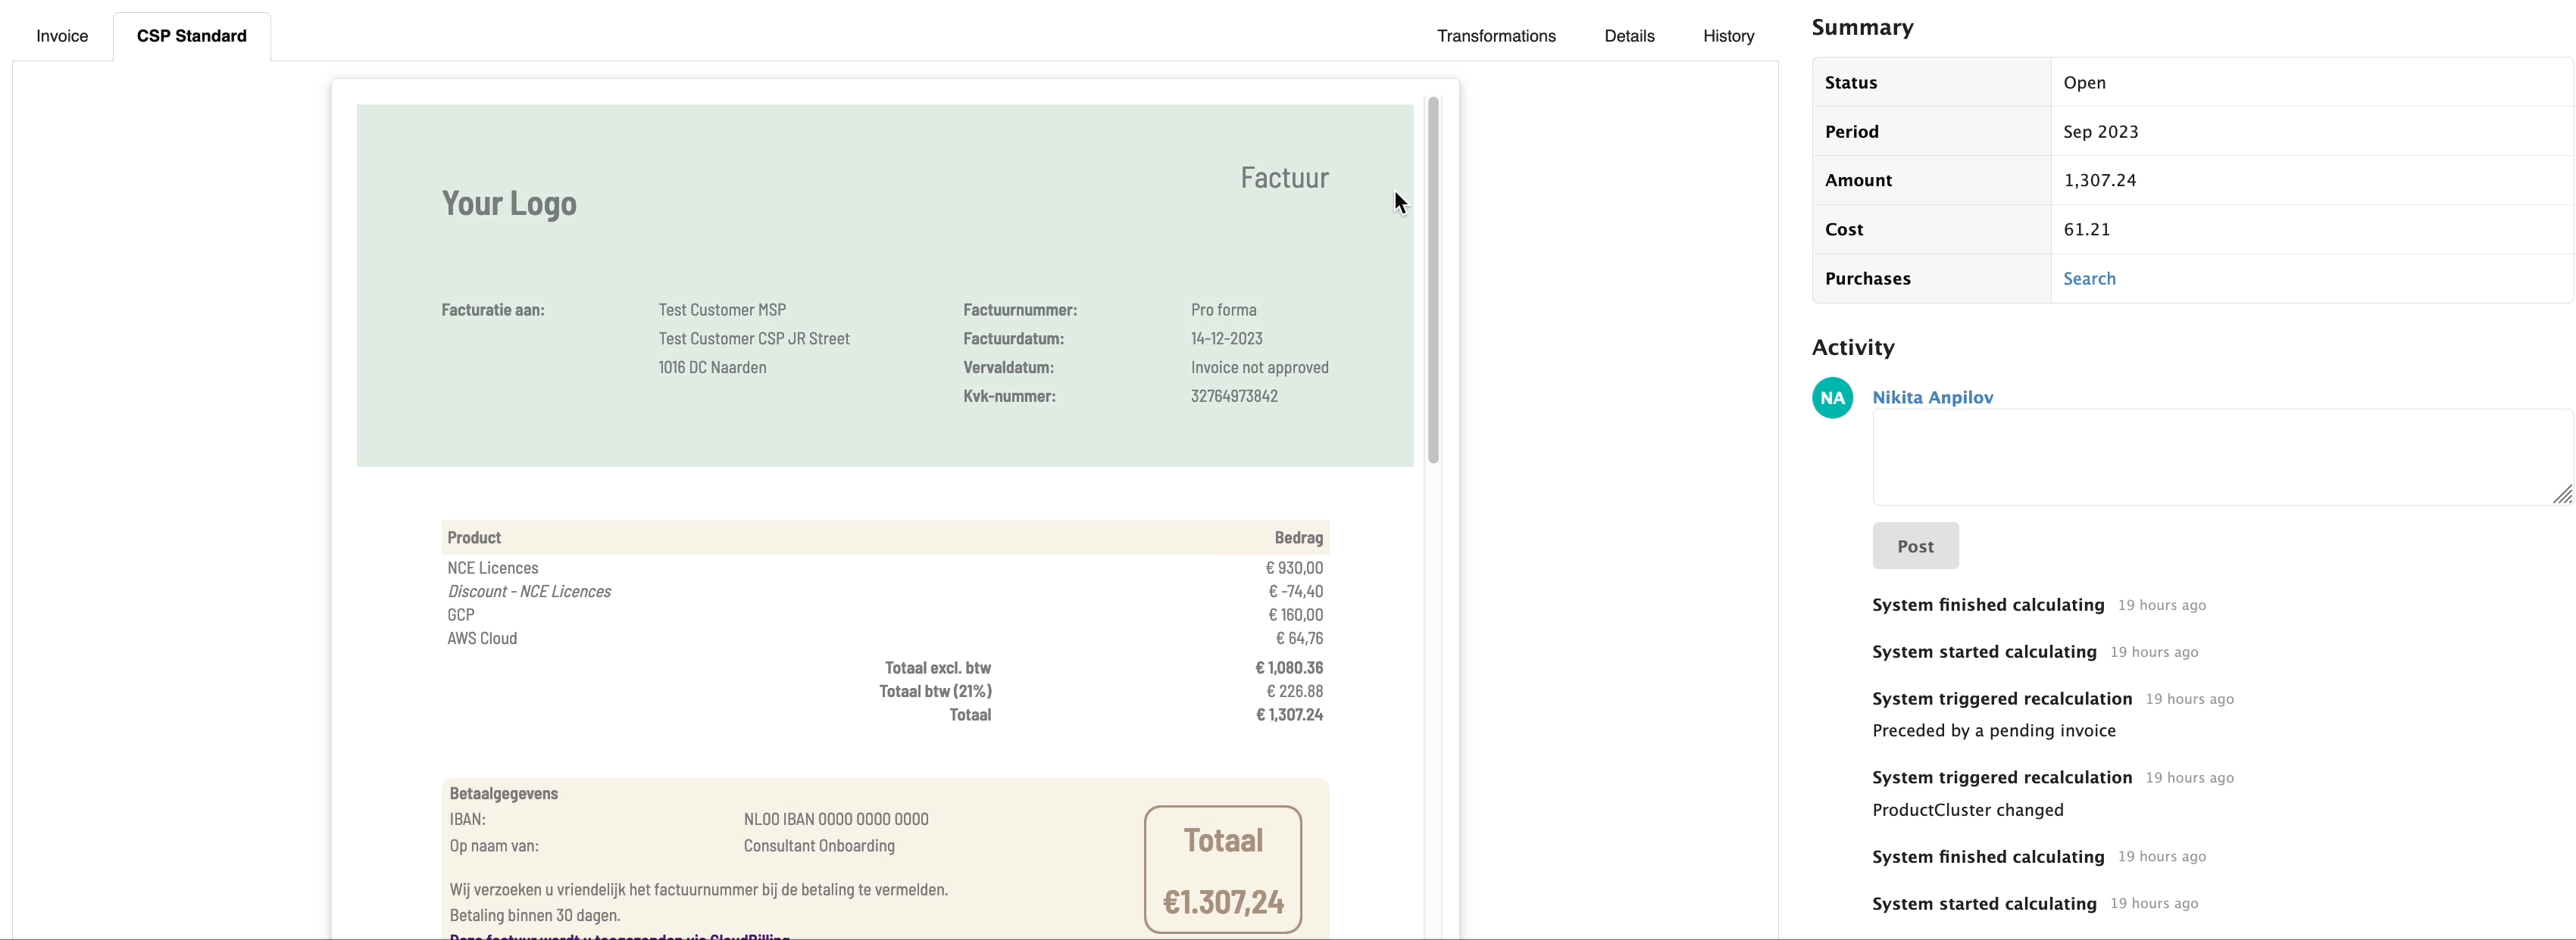2576x940 pixels.
Task: Click the System finished calculating entry
Action: coord(1986,605)
